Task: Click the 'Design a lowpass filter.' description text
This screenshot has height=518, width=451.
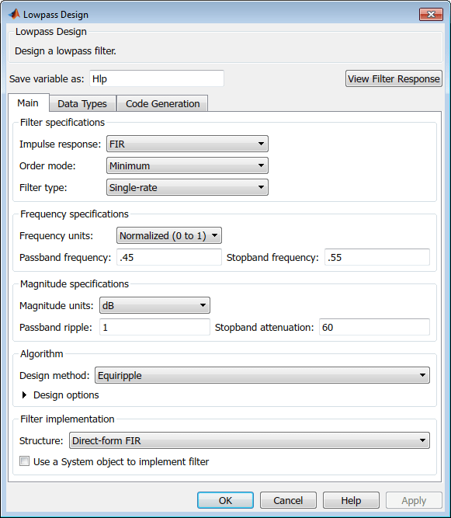Action: 65,51
